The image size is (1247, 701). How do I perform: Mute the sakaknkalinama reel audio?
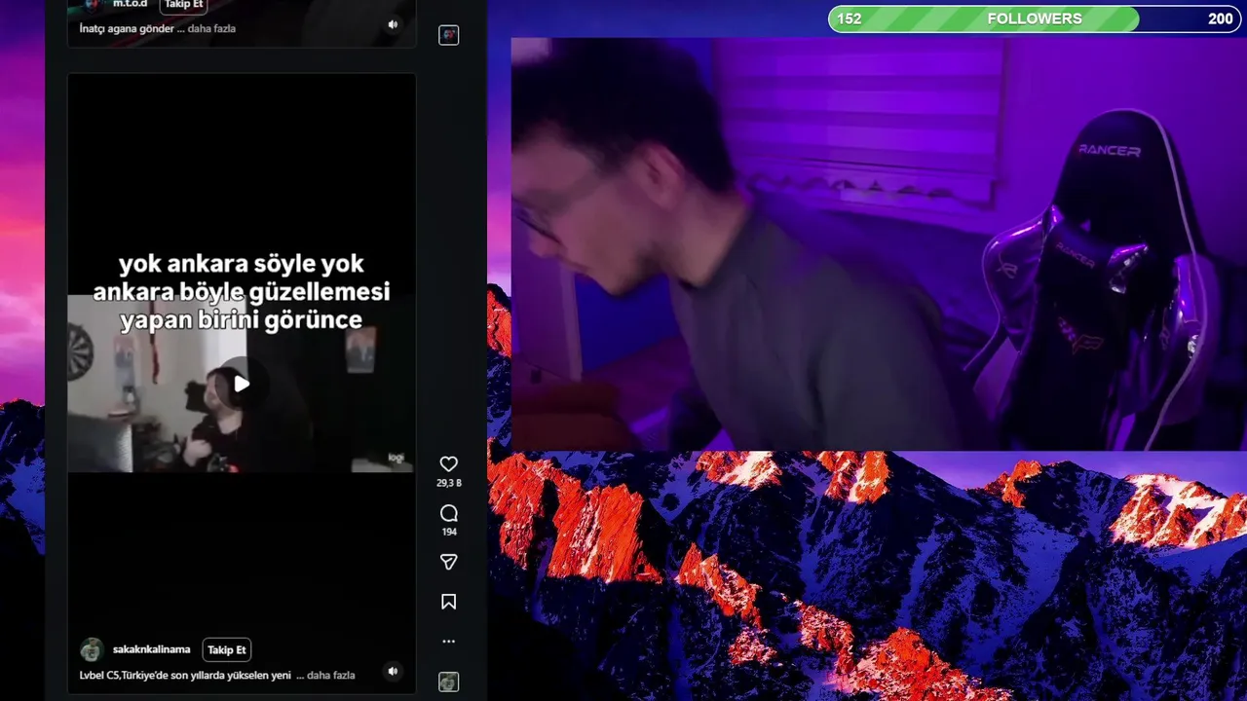393,671
